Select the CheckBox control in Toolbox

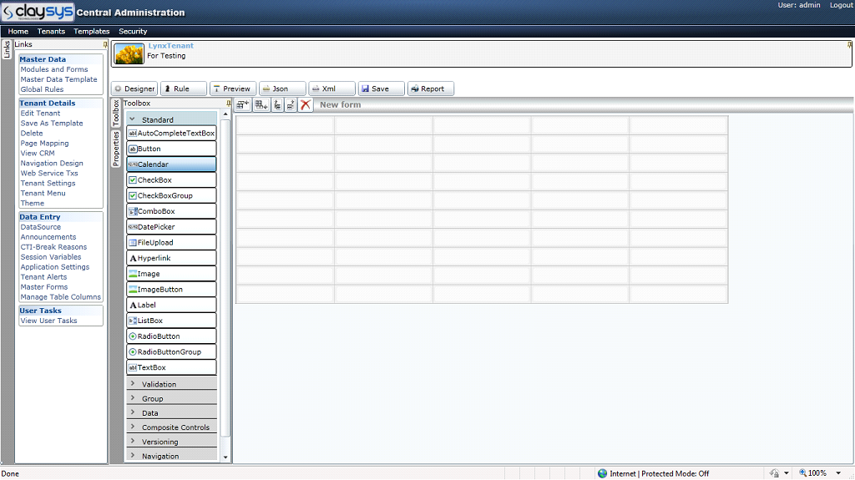coord(171,180)
